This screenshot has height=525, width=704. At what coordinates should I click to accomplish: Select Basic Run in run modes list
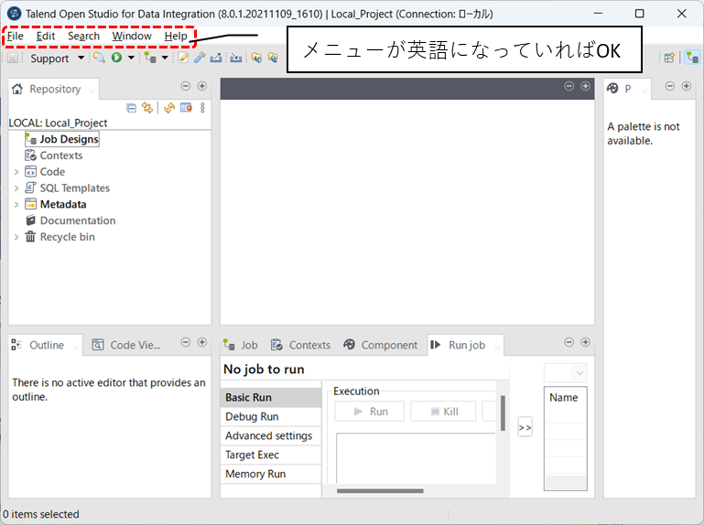point(271,398)
